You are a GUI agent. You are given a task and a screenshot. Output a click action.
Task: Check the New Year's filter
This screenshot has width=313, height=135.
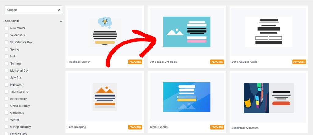pos(6,28)
